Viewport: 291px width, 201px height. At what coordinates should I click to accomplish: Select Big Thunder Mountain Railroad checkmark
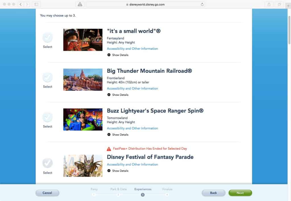pyautogui.click(x=47, y=77)
